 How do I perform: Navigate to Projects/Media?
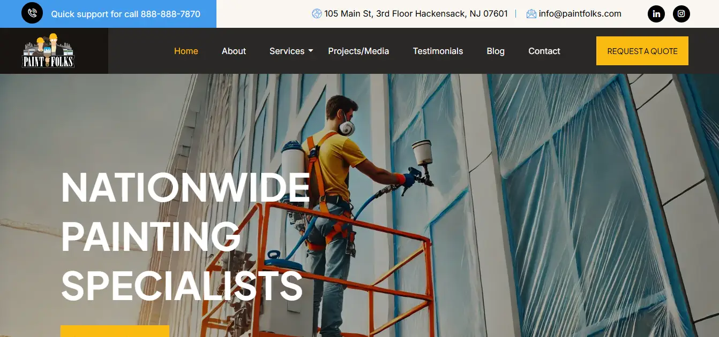click(x=358, y=51)
